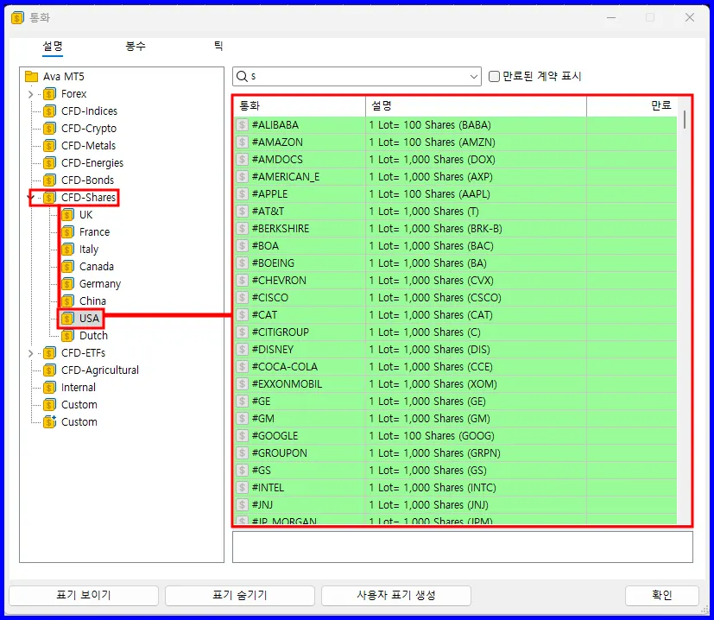Select the #EXXONMOBIL symbol row

pos(456,384)
